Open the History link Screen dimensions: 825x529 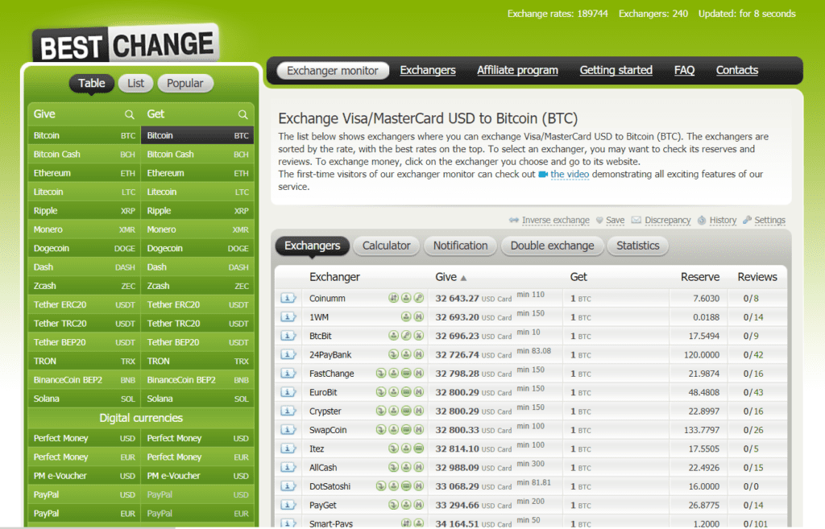pyautogui.click(x=723, y=221)
